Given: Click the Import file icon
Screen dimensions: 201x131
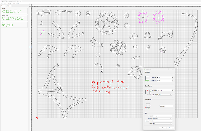Looking at the screenshot, I should (3, 25).
